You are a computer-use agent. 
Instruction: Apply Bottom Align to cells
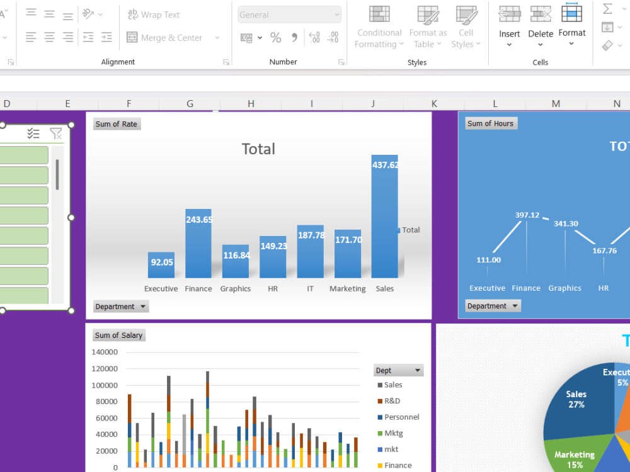tap(68, 16)
